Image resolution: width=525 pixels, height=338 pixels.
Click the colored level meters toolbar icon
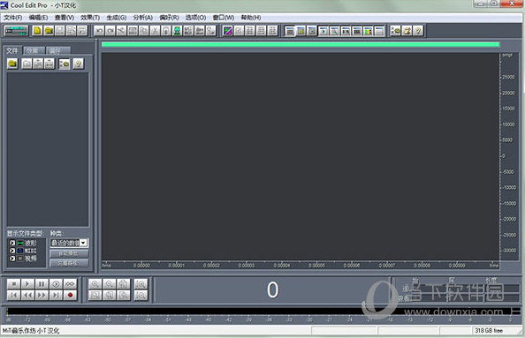[x=368, y=31]
